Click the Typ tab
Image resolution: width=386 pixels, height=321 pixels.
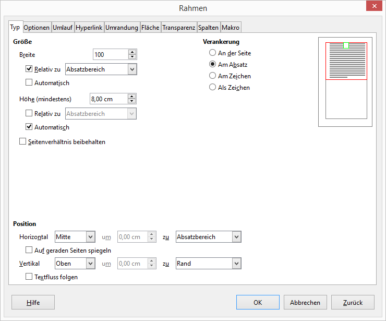click(15, 27)
